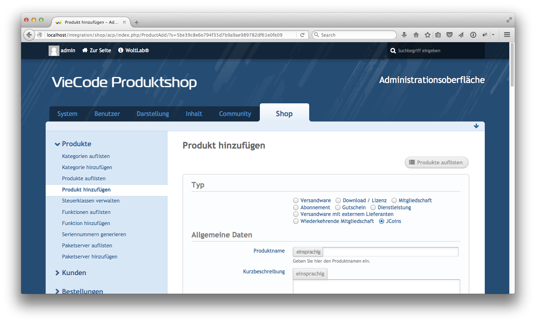Click the blue down arrow below the tabs

(476, 126)
